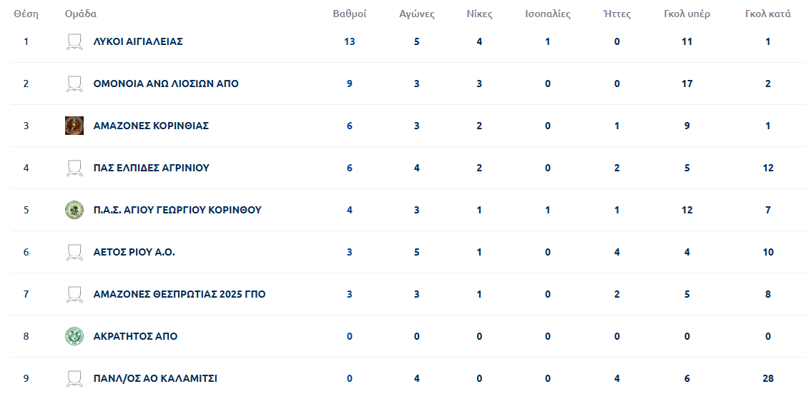The height and width of the screenshot is (399, 806).
Task: Click the Νίκες column header
Action: click(x=479, y=14)
